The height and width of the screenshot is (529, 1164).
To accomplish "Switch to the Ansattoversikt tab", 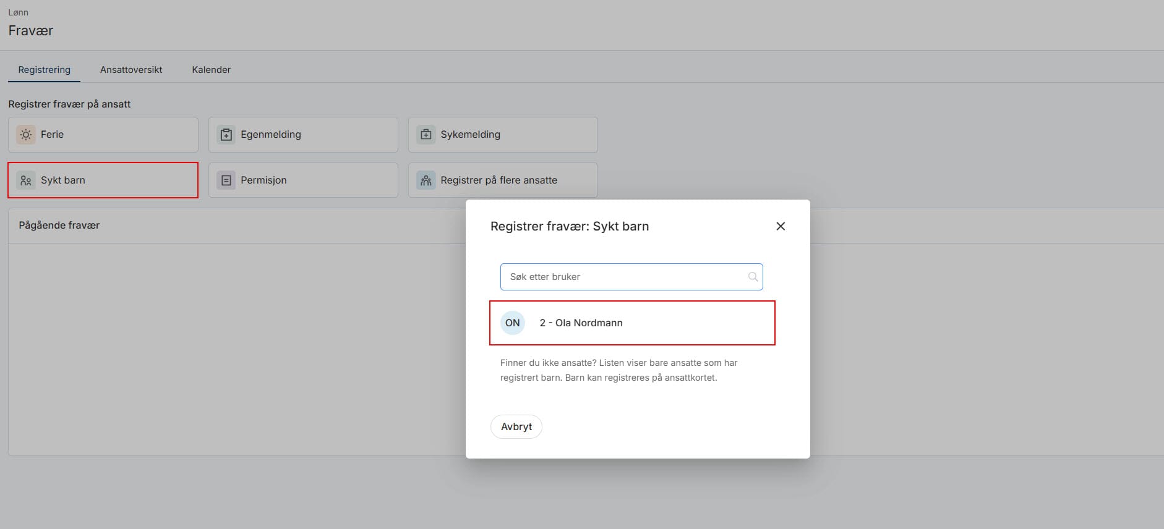I will pyautogui.click(x=131, y=70).
